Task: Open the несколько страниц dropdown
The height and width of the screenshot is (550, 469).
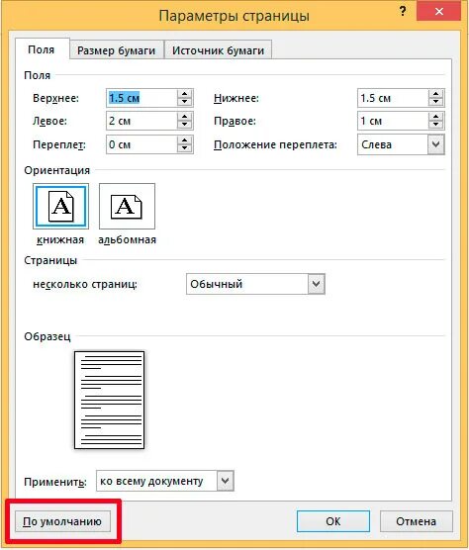Action: click(x=316, y=284)
